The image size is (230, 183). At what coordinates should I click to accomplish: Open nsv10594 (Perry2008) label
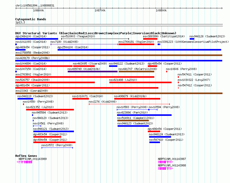coord(164,107)
